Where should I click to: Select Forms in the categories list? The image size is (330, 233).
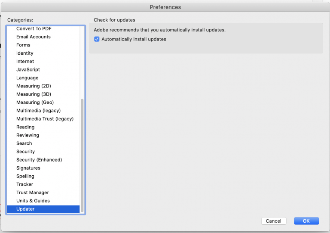(x=23, y=45)
